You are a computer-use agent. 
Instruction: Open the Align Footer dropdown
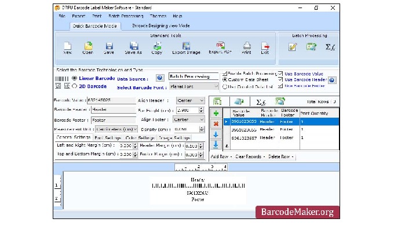pyautogui.click(x=188, y=119)
